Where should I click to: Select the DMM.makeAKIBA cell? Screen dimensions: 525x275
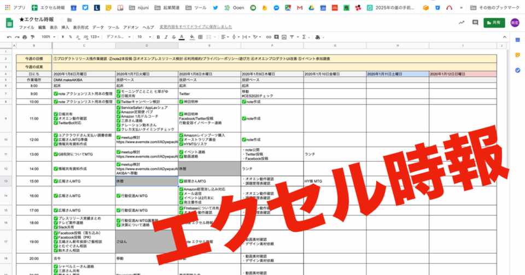tap(84, 80)
